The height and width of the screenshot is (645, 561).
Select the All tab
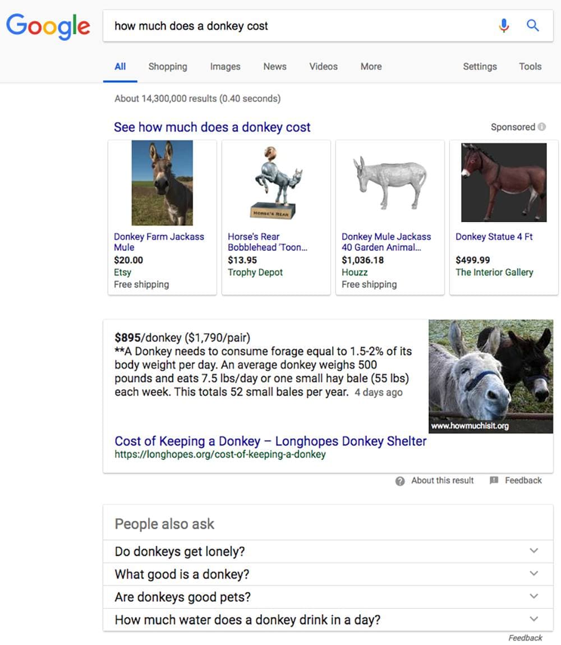pyautogui.click(x=120, y=67)
